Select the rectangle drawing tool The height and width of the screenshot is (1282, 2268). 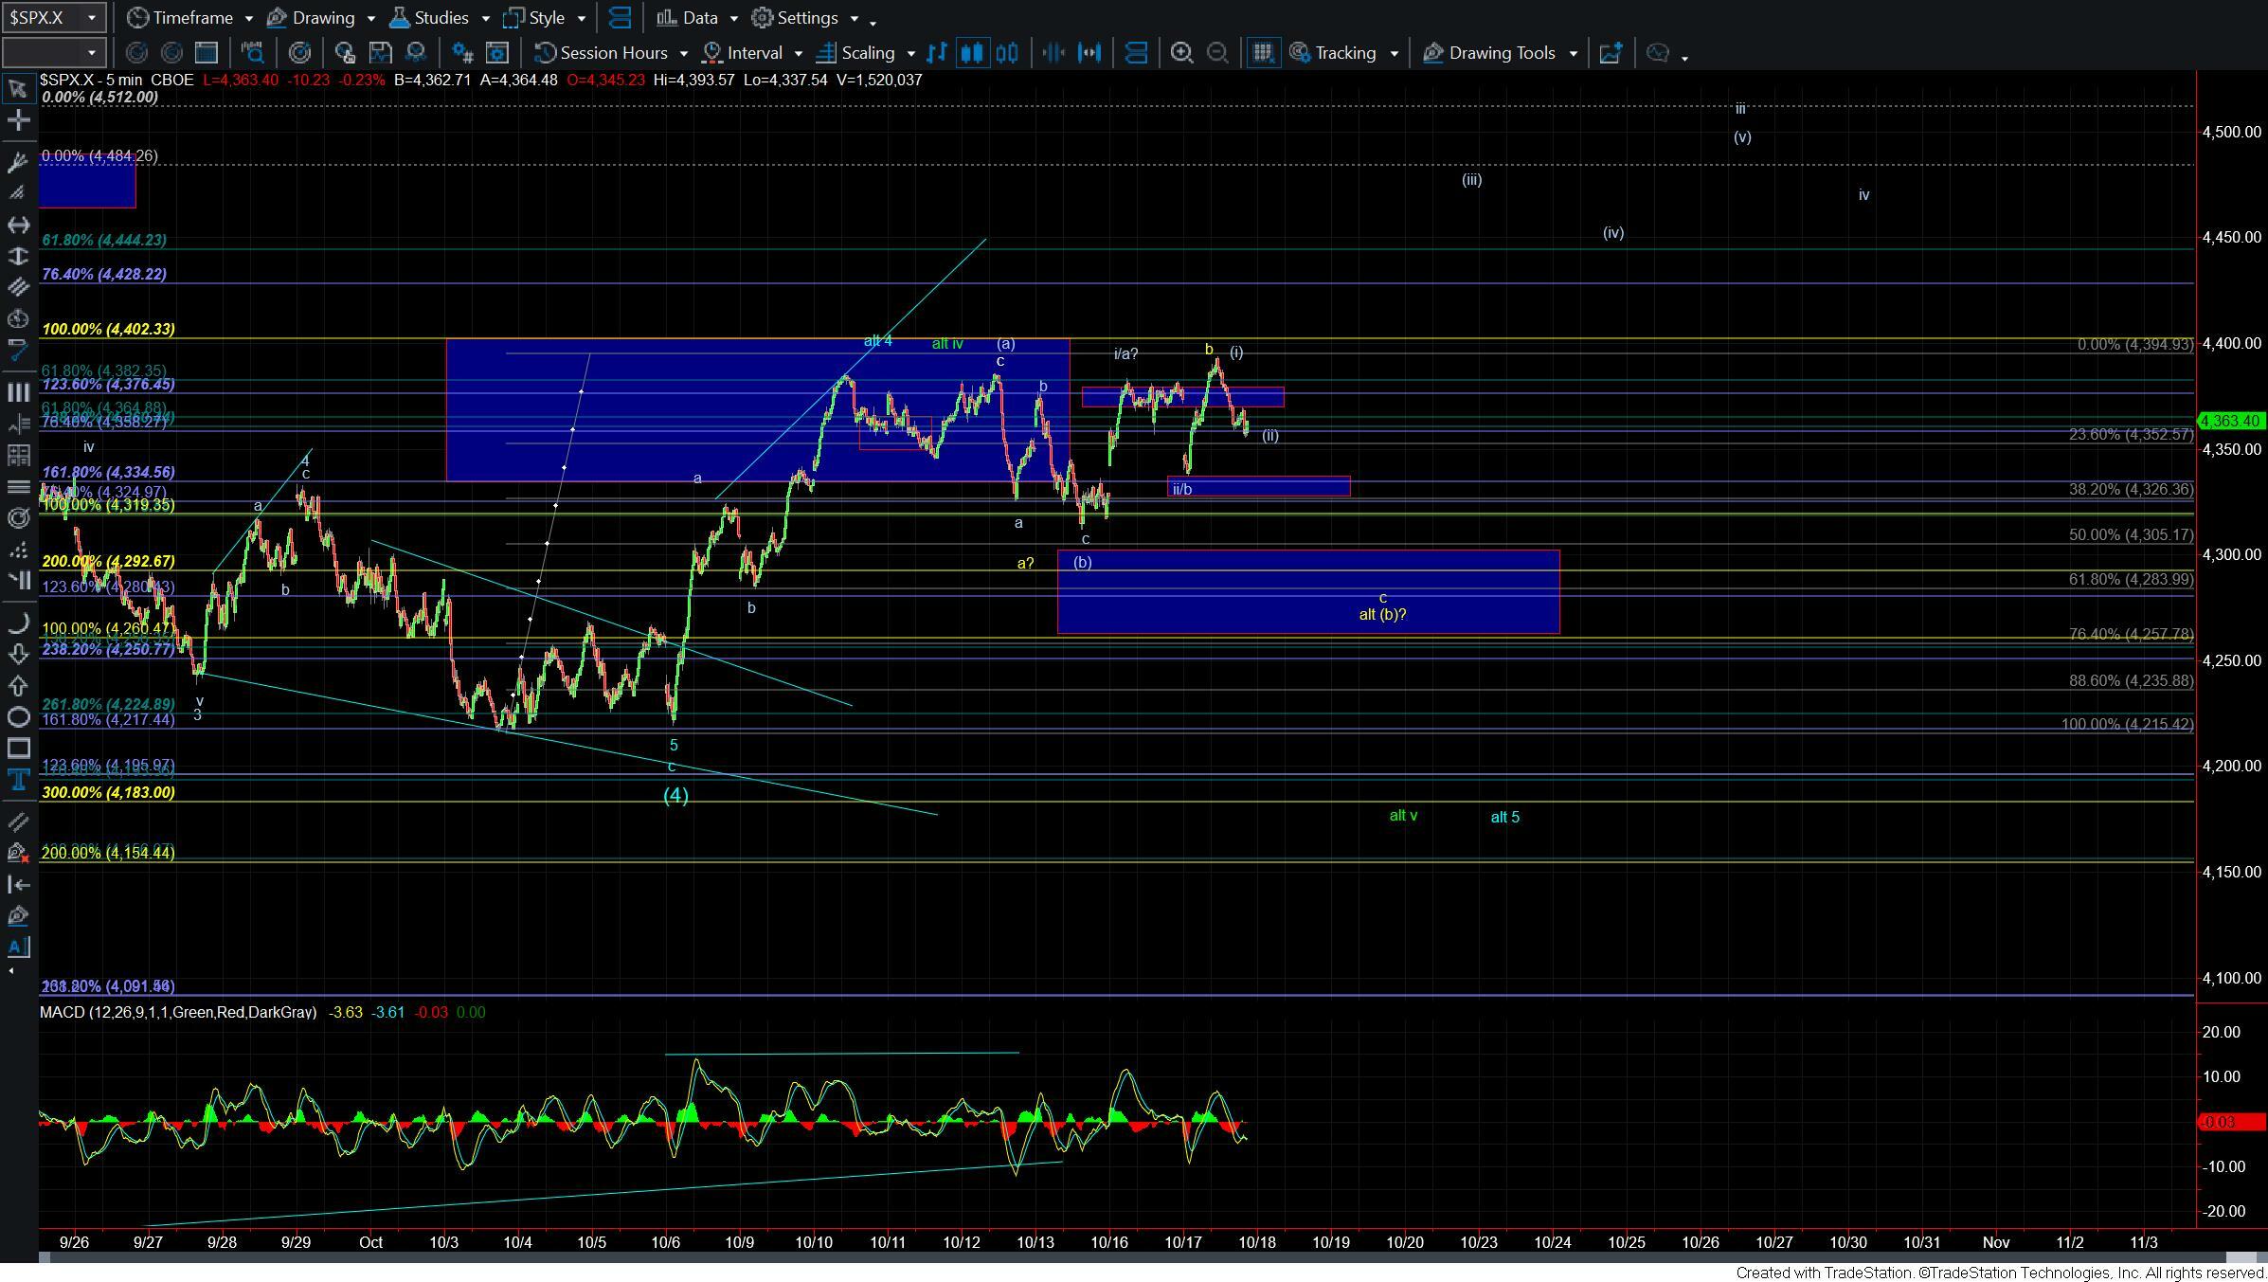[x=17, y=749]
